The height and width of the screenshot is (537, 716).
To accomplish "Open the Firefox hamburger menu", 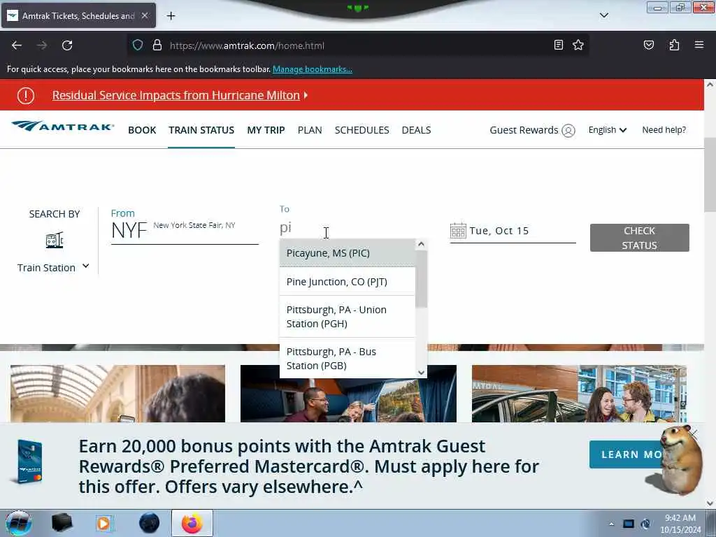I will 699,45.
